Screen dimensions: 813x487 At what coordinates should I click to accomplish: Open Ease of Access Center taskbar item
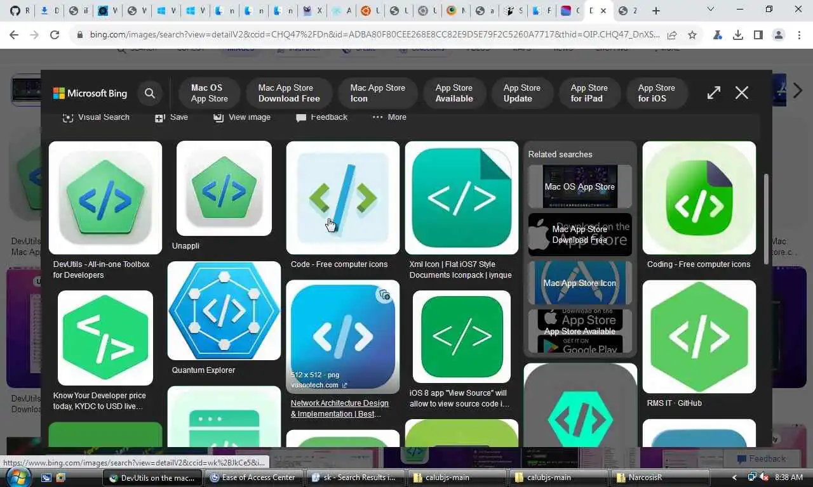253,477
